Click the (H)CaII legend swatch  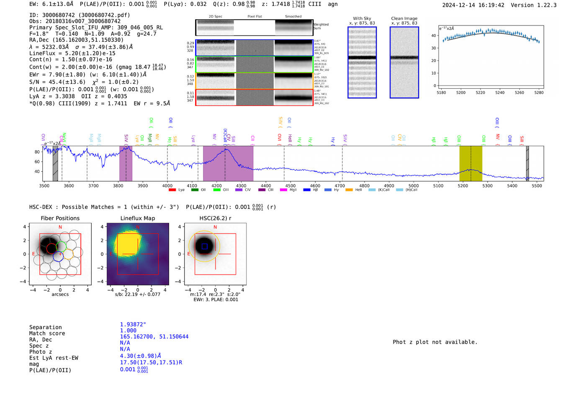coord(399,190)
